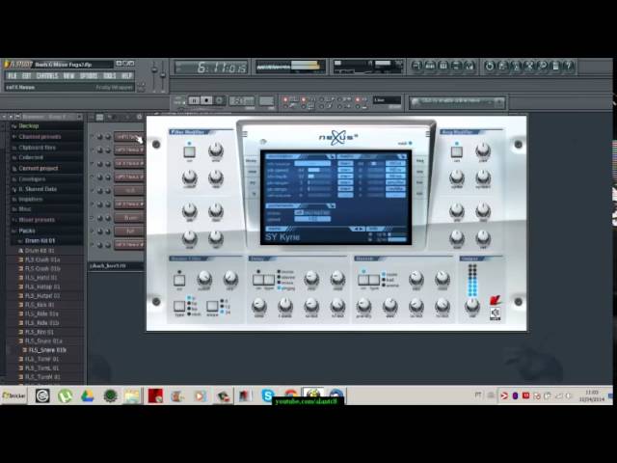Image resolution: width=617 pixels, height=463 pixels.
Task: Toggle Master Filter on button
Action: [x=179, y=281]
